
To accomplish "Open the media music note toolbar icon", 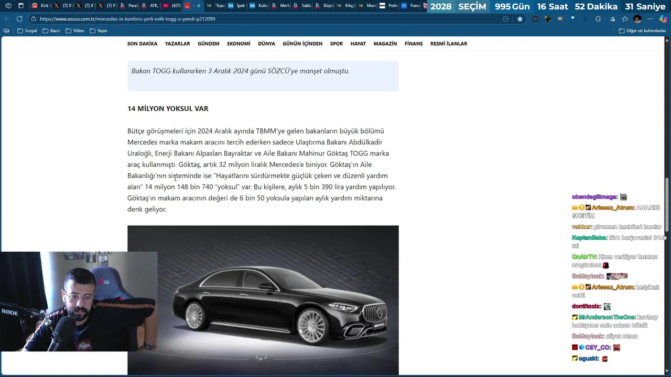I will [612, 19].
